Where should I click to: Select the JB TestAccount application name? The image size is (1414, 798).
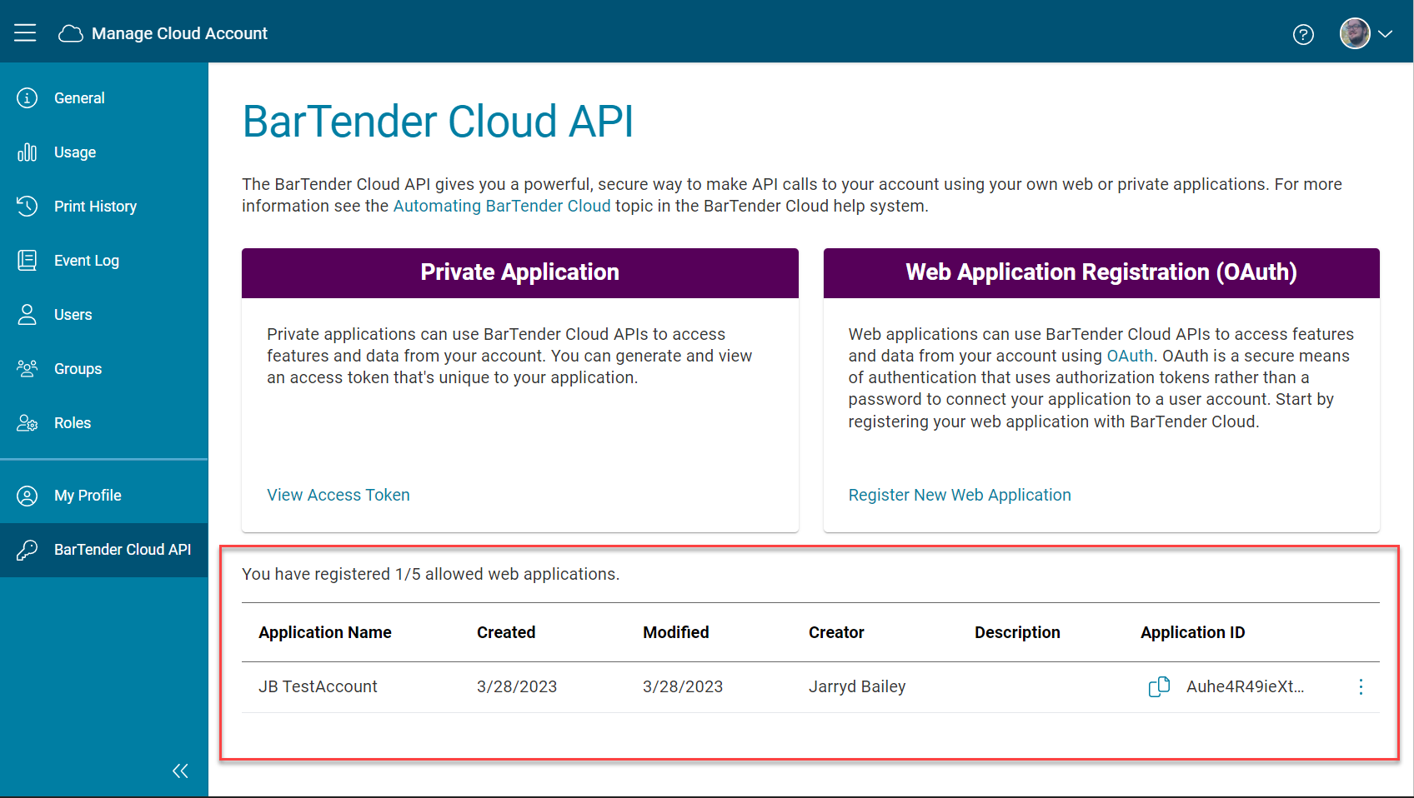click(x=318, y=686)
